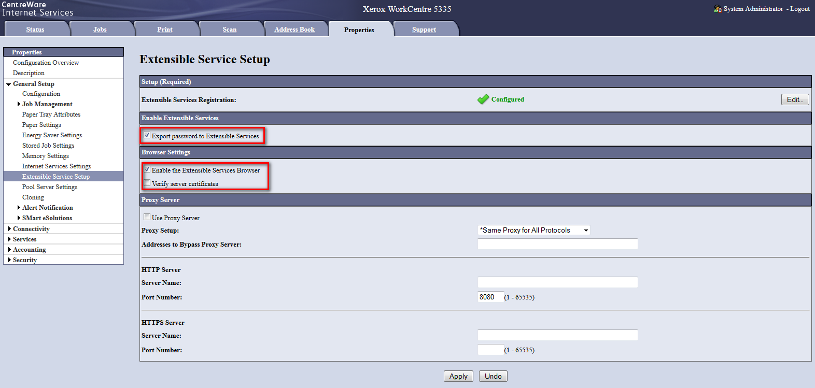The height and width of the screenshot is (388, 815).
Task: Click Edit for Extensible Services Registration
Action: click(x=795, y=99)
